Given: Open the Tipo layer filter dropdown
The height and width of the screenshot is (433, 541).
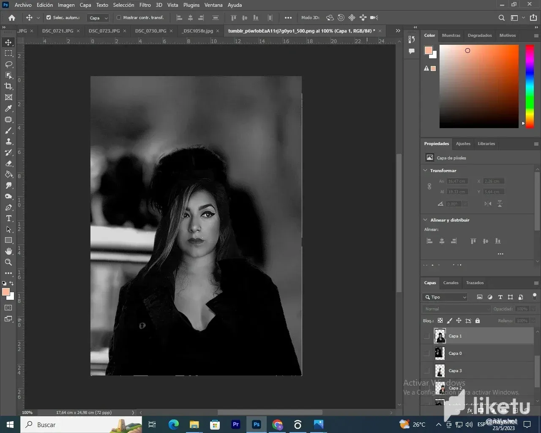Looking at the screenshot, I should pos(445,297).
